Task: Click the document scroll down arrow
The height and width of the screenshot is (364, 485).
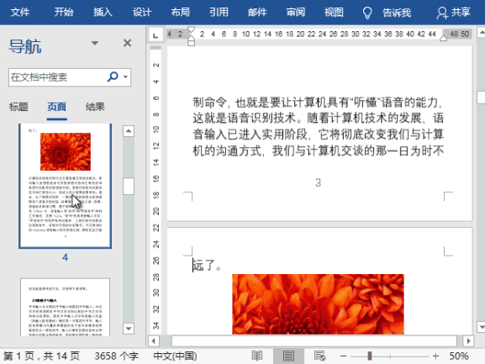Action: (482, 326)
